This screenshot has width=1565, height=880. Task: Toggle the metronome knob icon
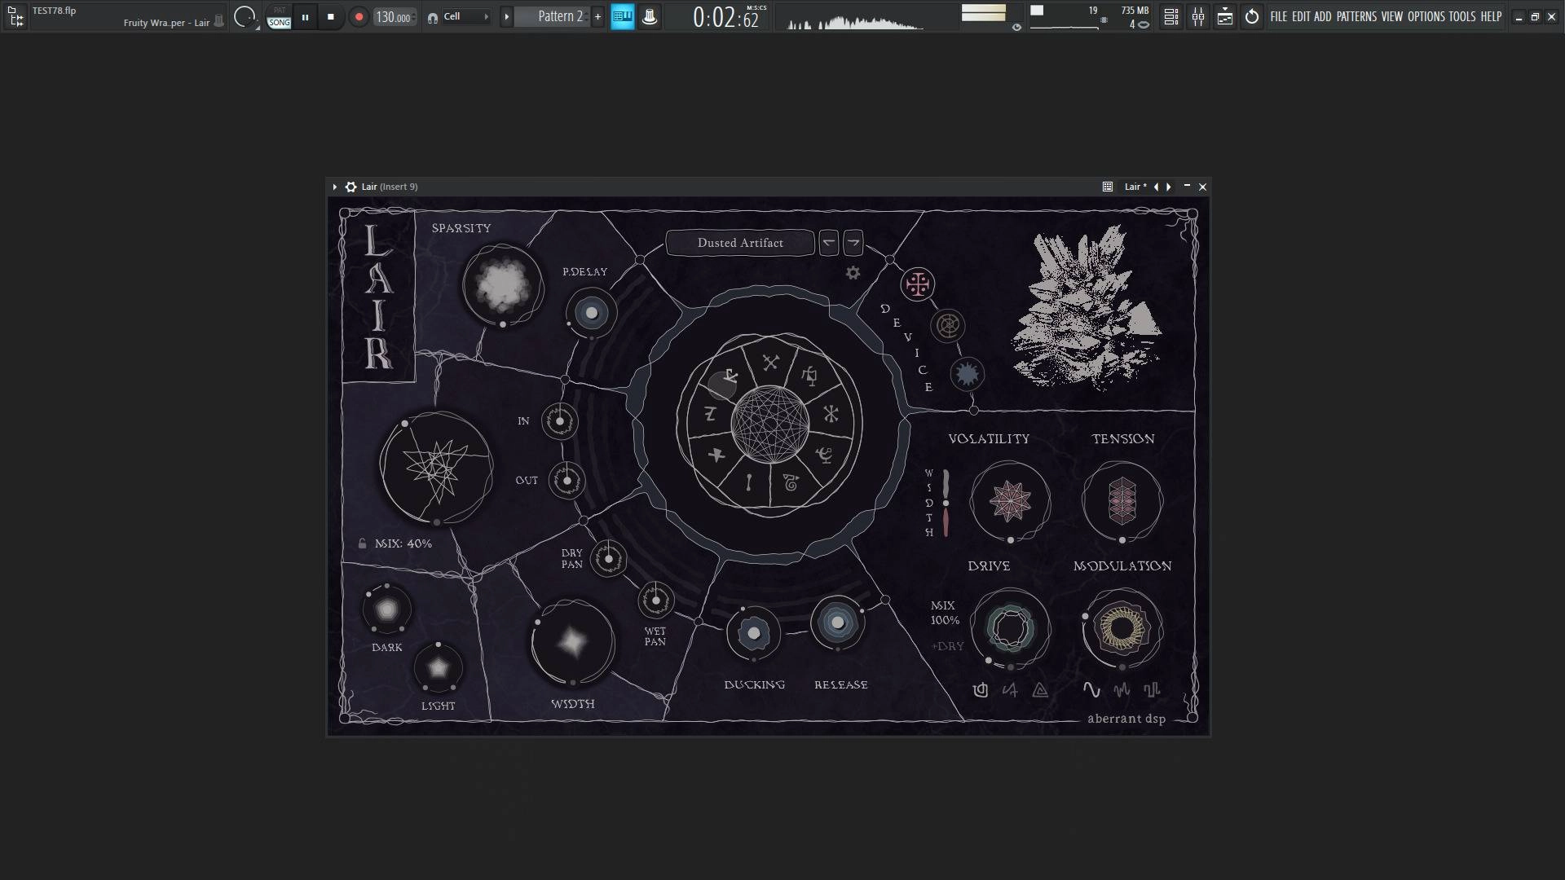click(650, 17)
